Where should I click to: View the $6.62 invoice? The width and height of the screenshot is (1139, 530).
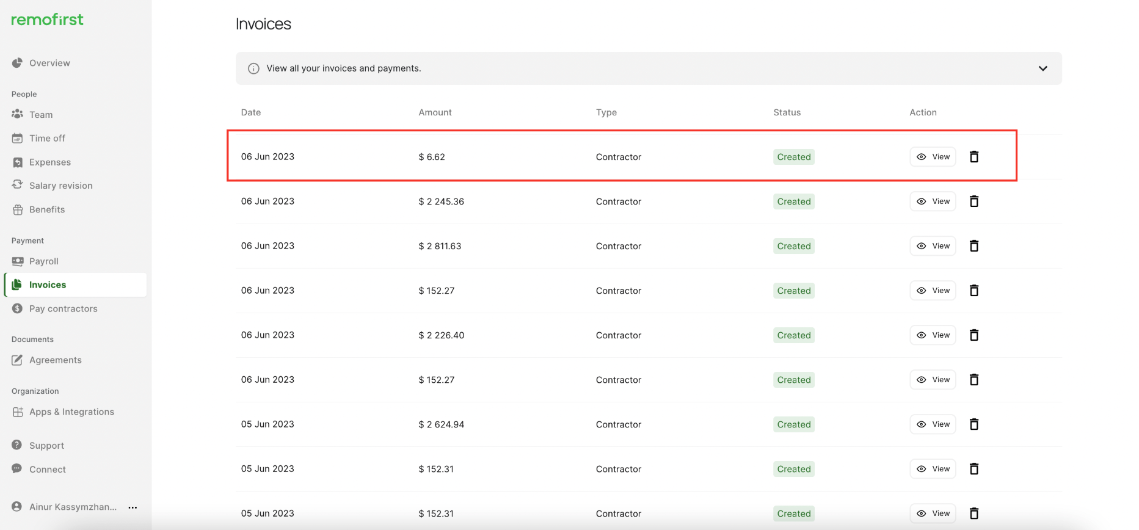(933, 157)
